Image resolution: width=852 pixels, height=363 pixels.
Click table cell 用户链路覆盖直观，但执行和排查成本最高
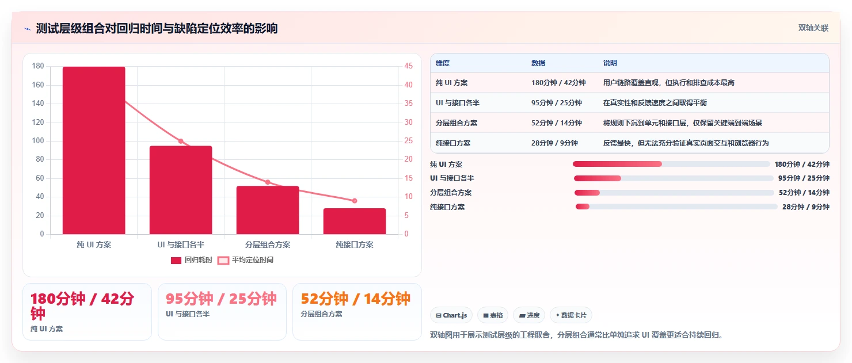(669, 83)
